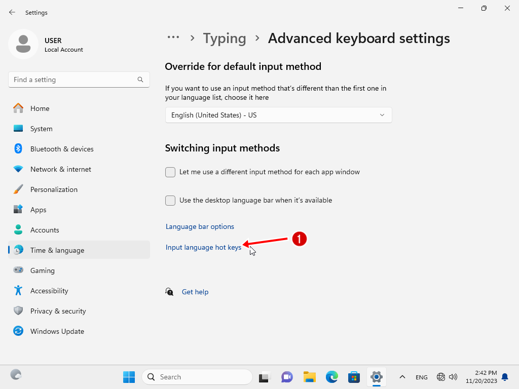Show hidden system tray icons chevron
This screenshot has height=389, width=519.
tap(402, 377)
